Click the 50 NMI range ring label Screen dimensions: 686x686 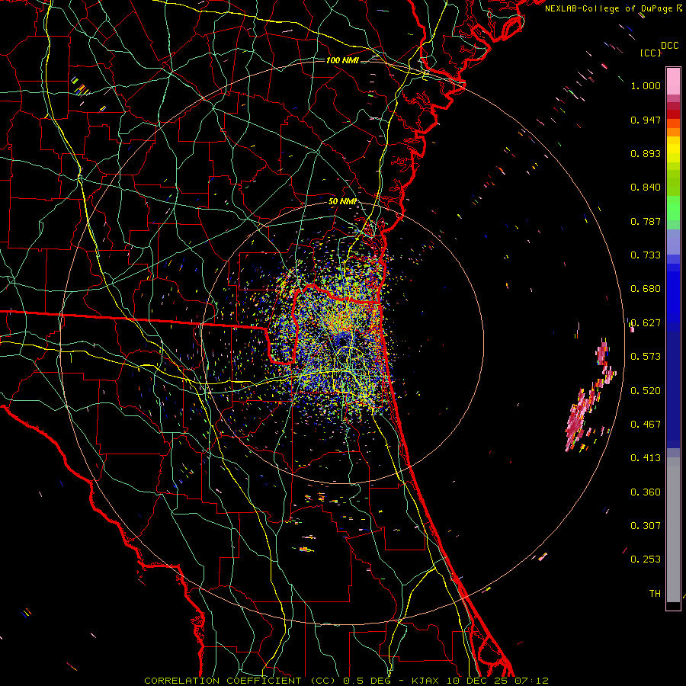coord(342,202)
